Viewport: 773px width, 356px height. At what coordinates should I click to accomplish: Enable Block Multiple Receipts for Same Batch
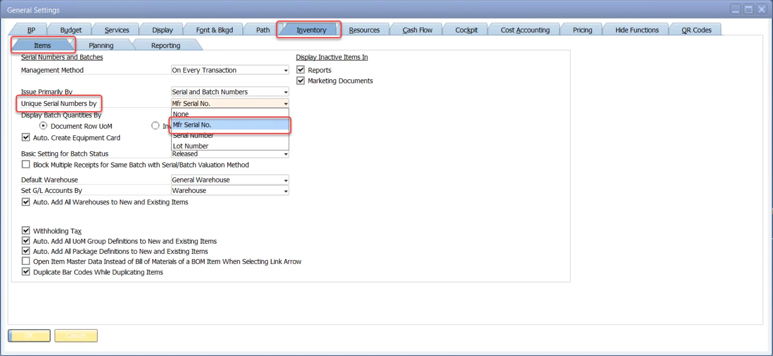click(26, 164)
